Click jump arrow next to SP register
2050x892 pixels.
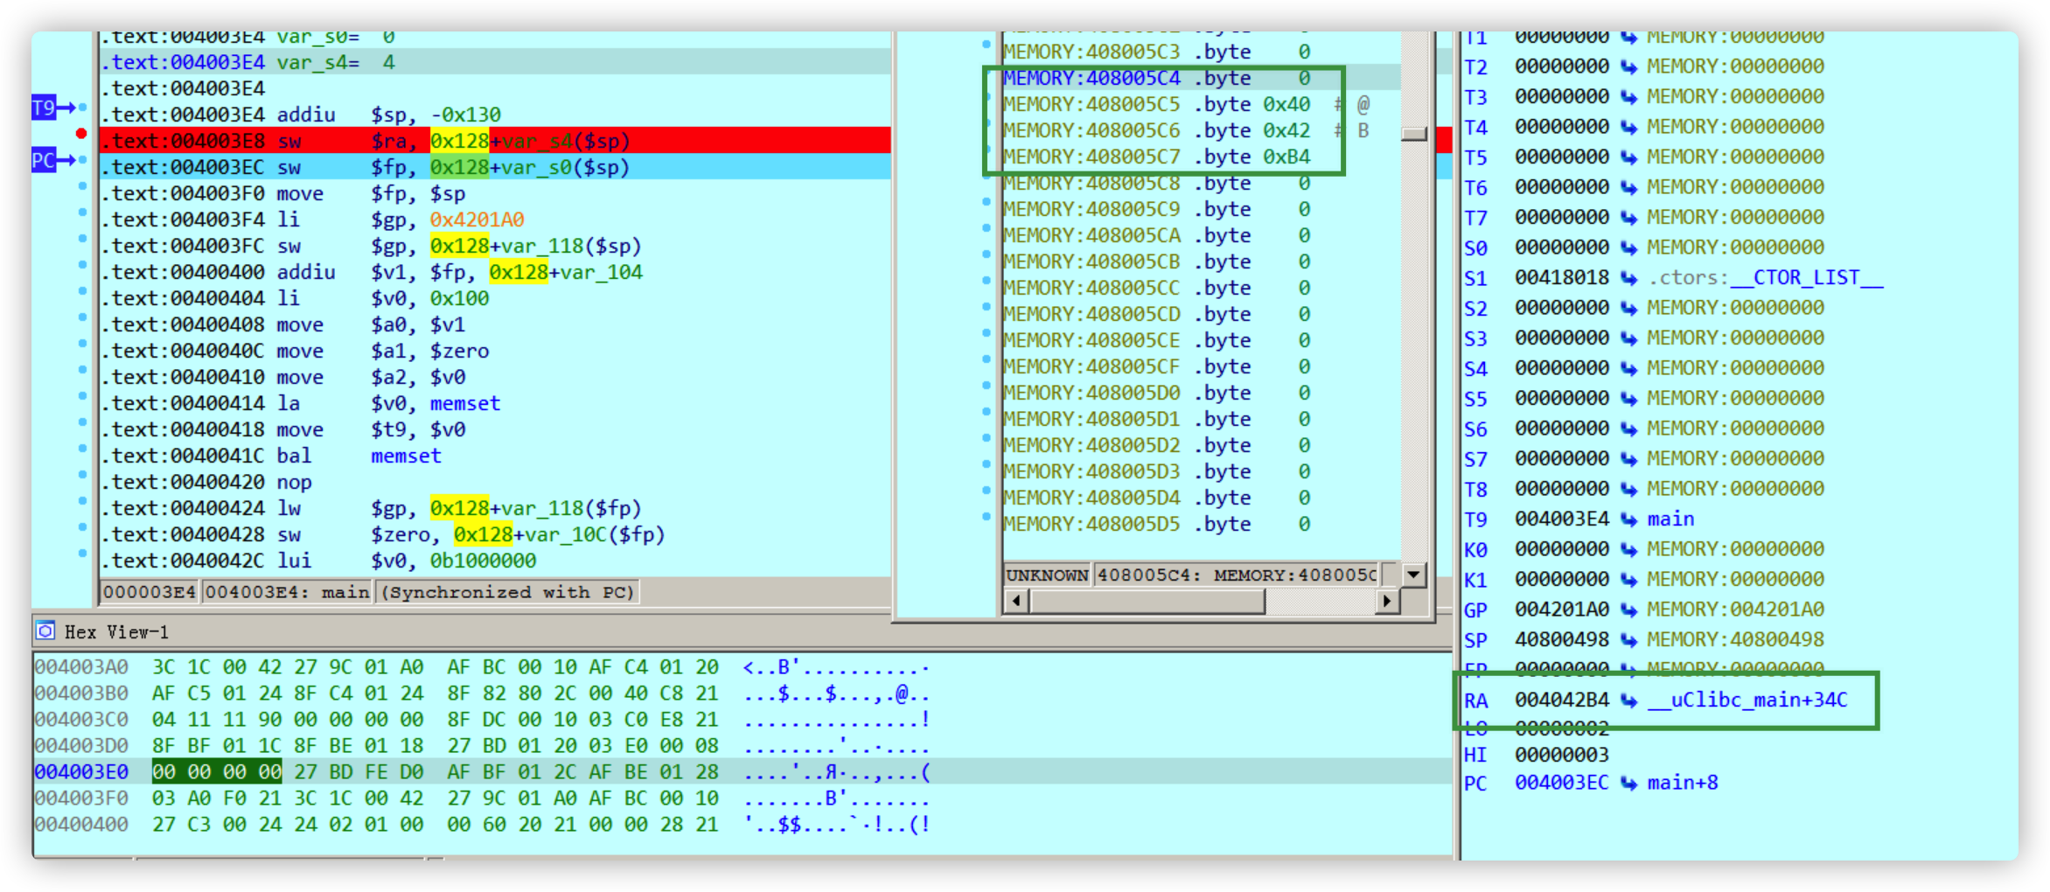pos(1628,640)
